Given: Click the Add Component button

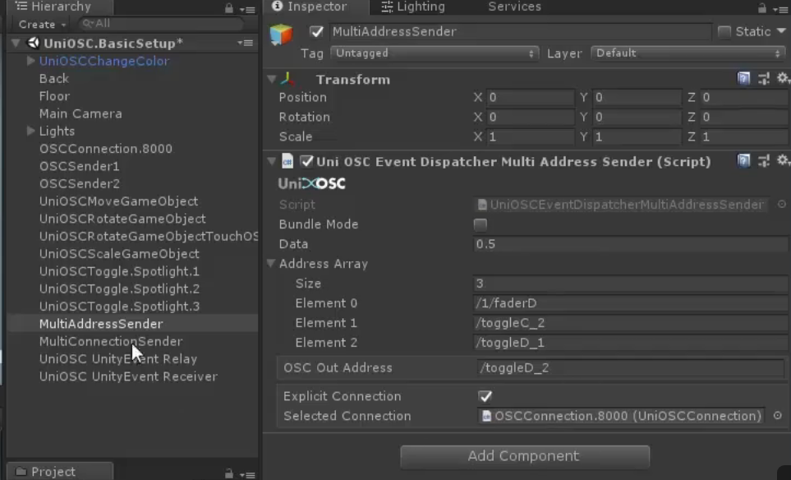Looking at the screenshot, I should pyautogui.click(x=525, y=456).
